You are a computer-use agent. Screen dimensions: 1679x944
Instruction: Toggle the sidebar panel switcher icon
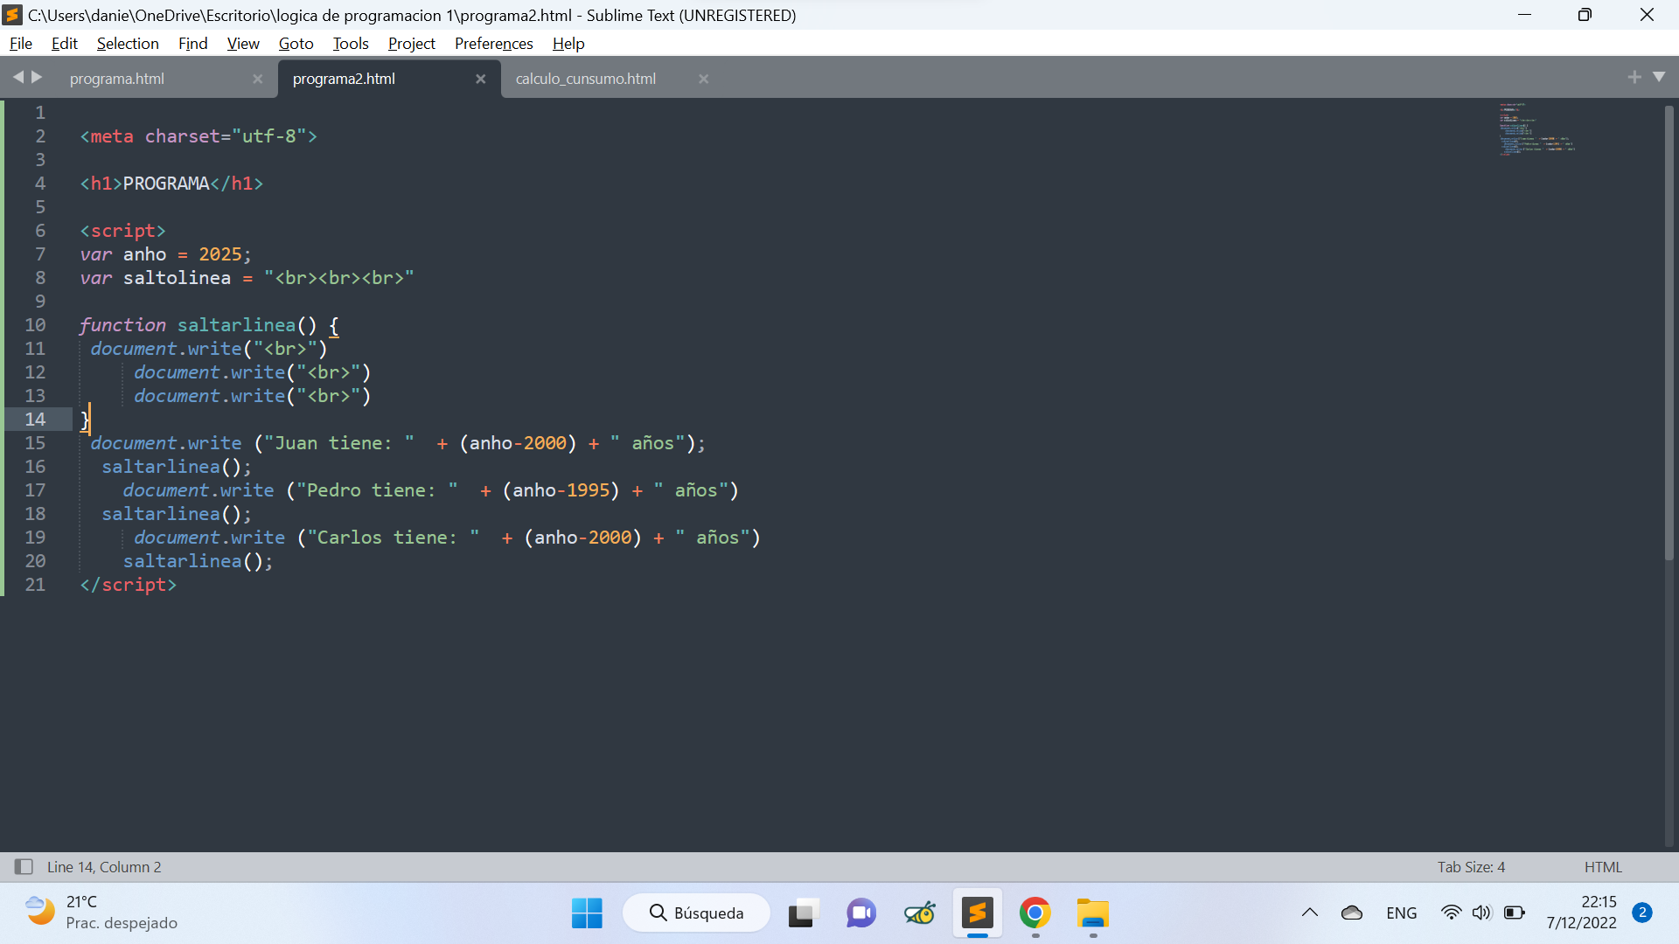pos(24,866)
